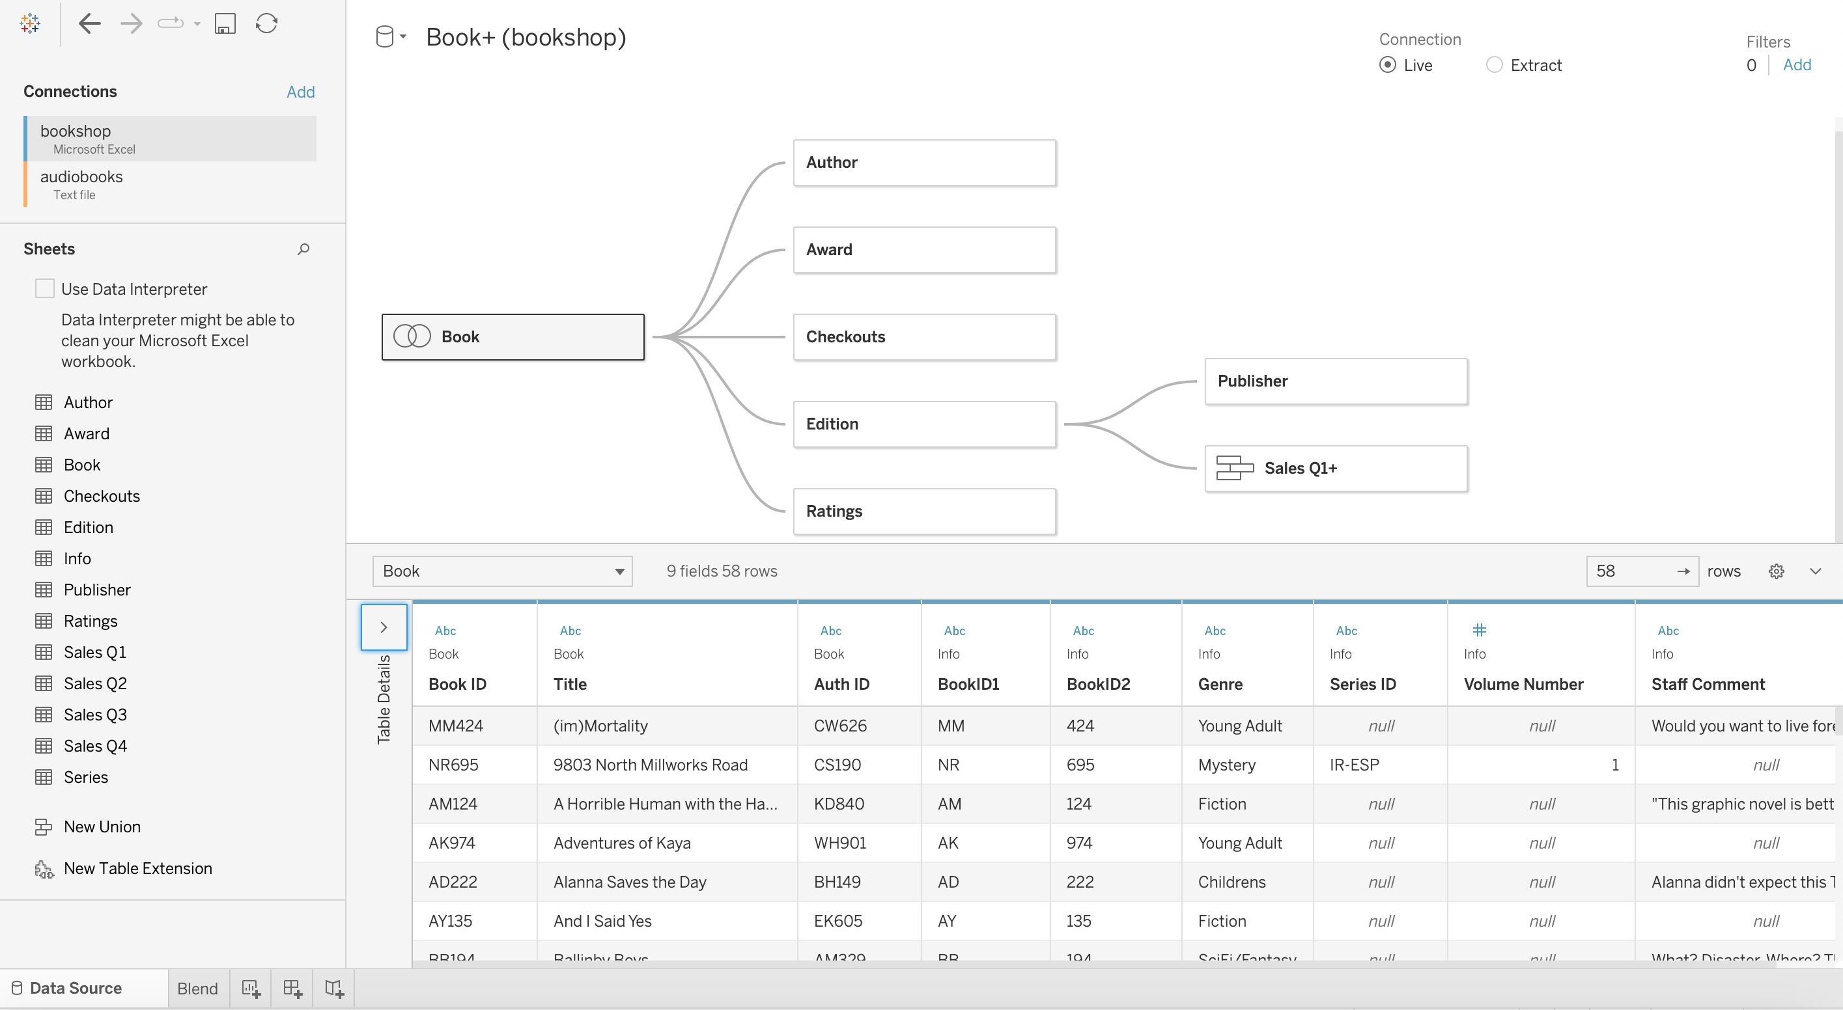Image resolution: width=1843 pixels, height=1010 pixels.
Task: Click Add under Filters
Action: [1797, 65]
